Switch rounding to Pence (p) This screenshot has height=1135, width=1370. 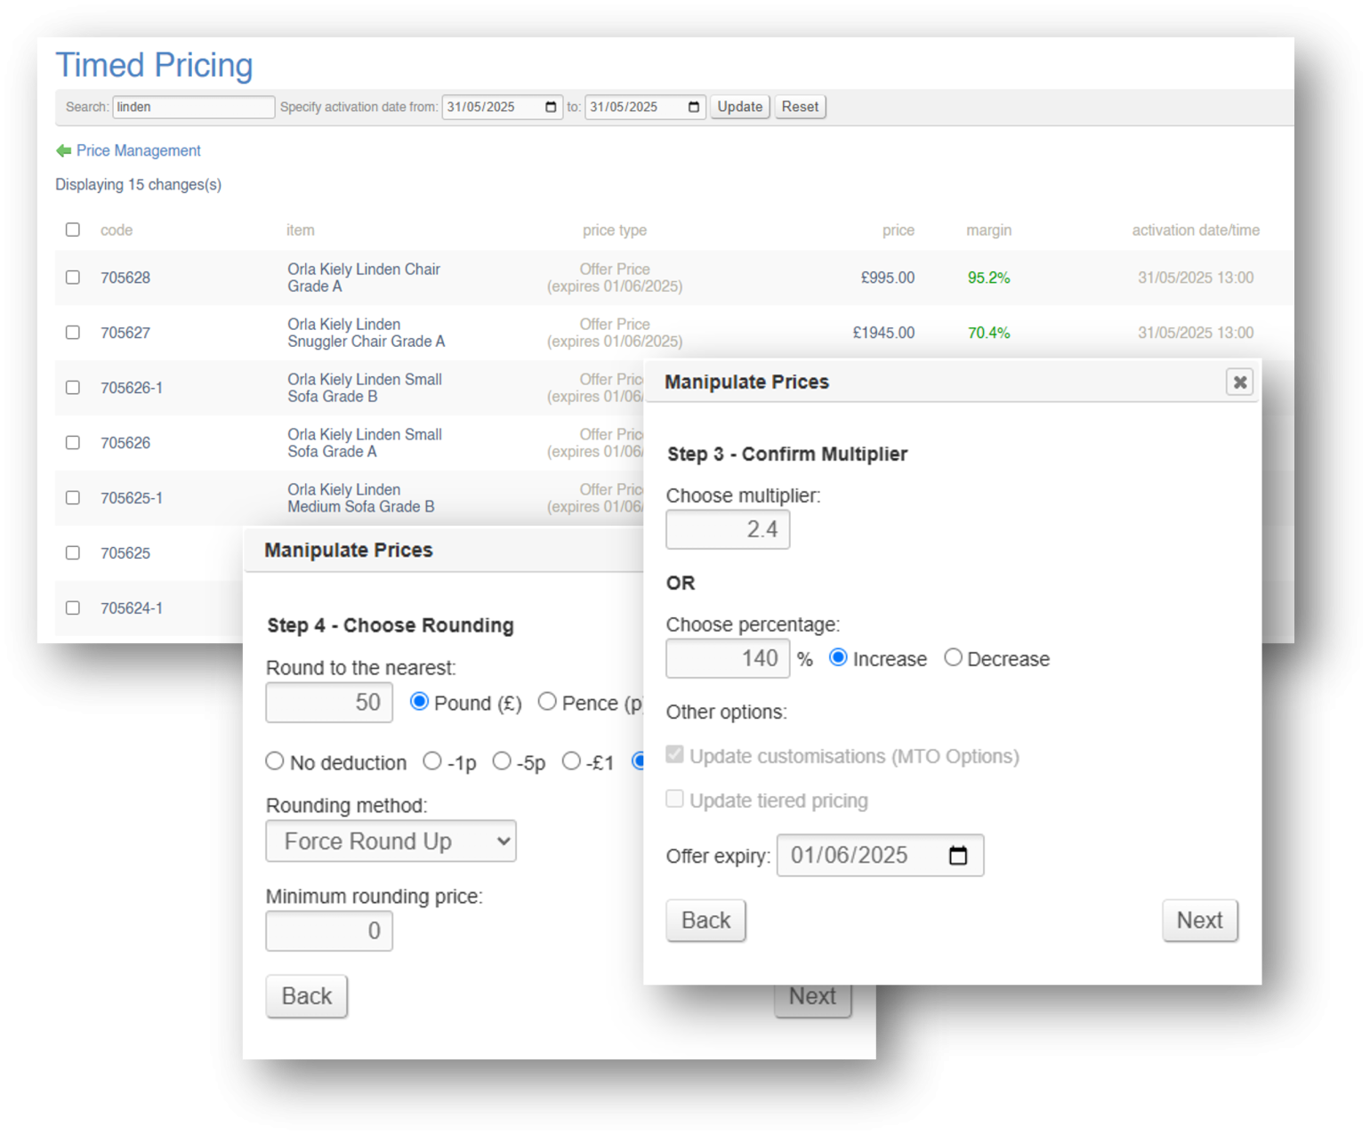[547, 701]
